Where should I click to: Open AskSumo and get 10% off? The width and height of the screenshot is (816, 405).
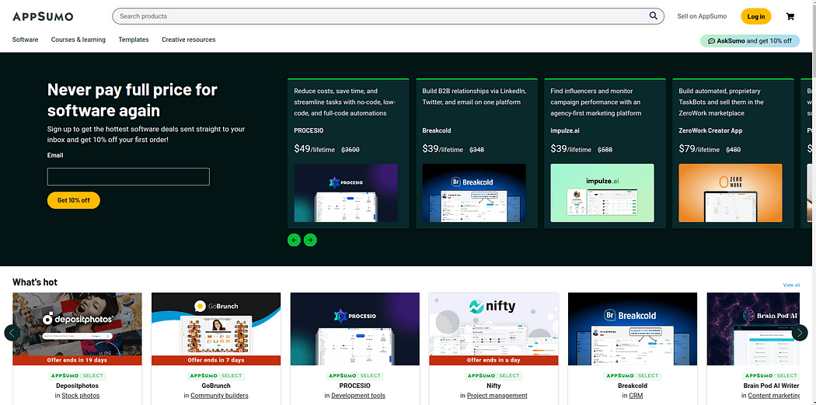pyautogui.click(x=750, y=41)
